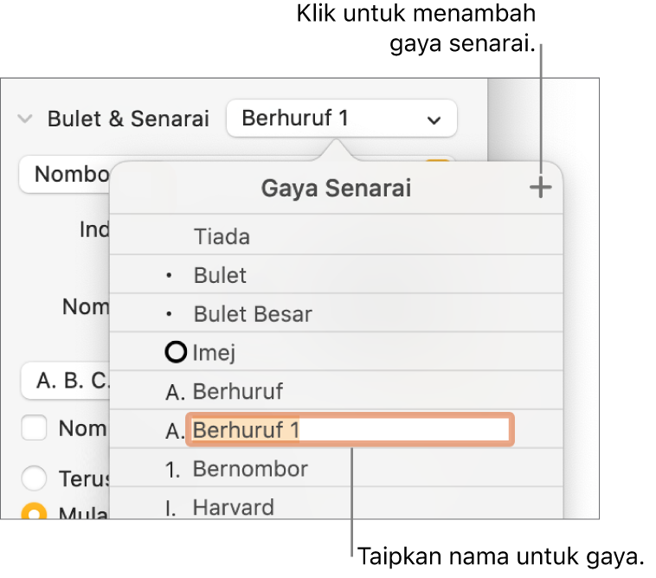Open the A. B. C. numbering format dropdown

tap(65, 381)
